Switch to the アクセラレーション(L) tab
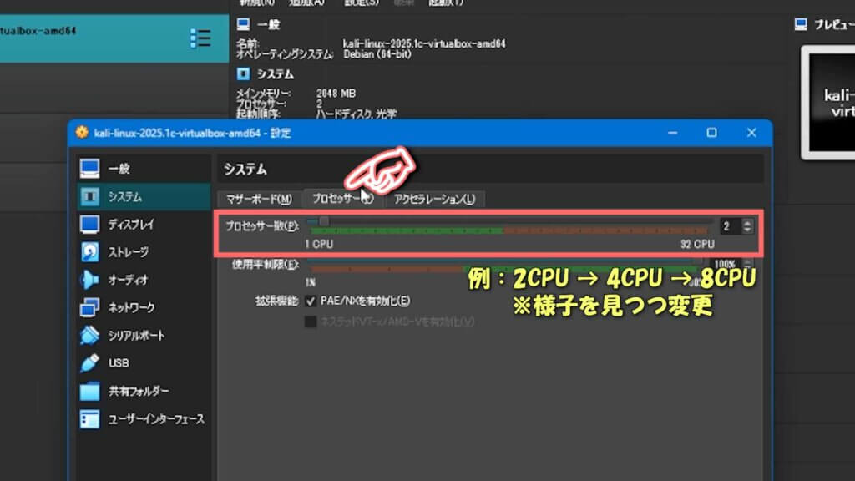This screenshot has width=855, height=481. [434, 199]
